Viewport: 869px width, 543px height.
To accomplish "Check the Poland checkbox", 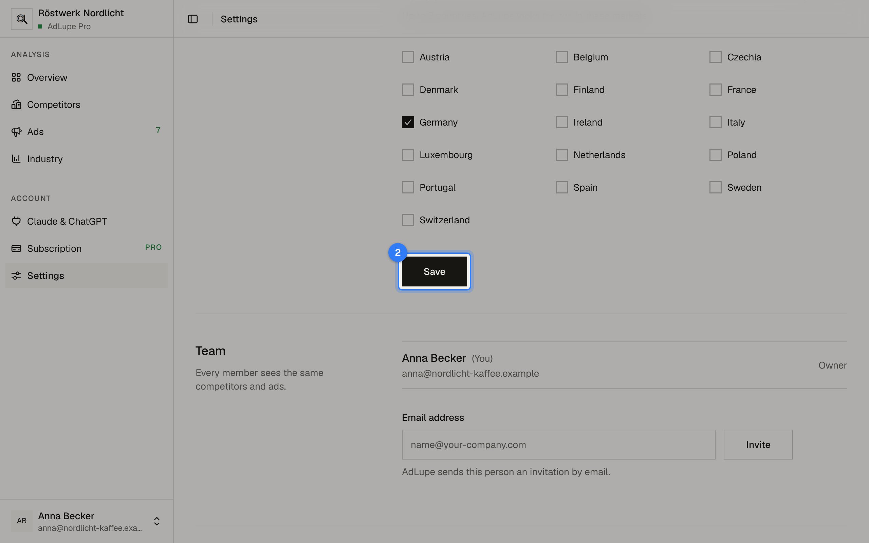I will [x=715, y=155].
